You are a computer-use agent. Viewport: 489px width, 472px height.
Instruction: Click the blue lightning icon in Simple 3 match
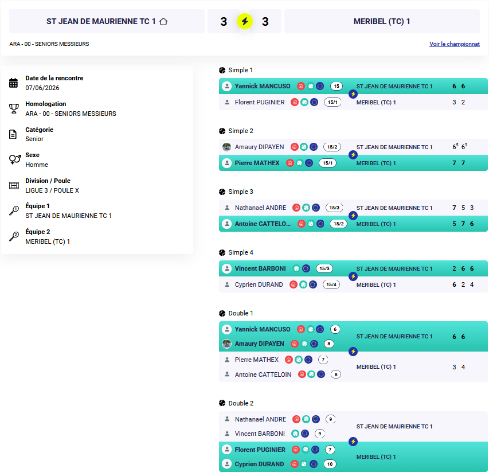coord(353,216)
